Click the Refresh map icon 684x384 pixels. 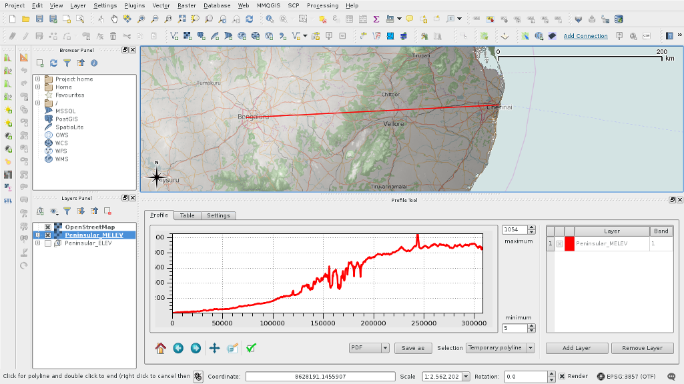250,19
